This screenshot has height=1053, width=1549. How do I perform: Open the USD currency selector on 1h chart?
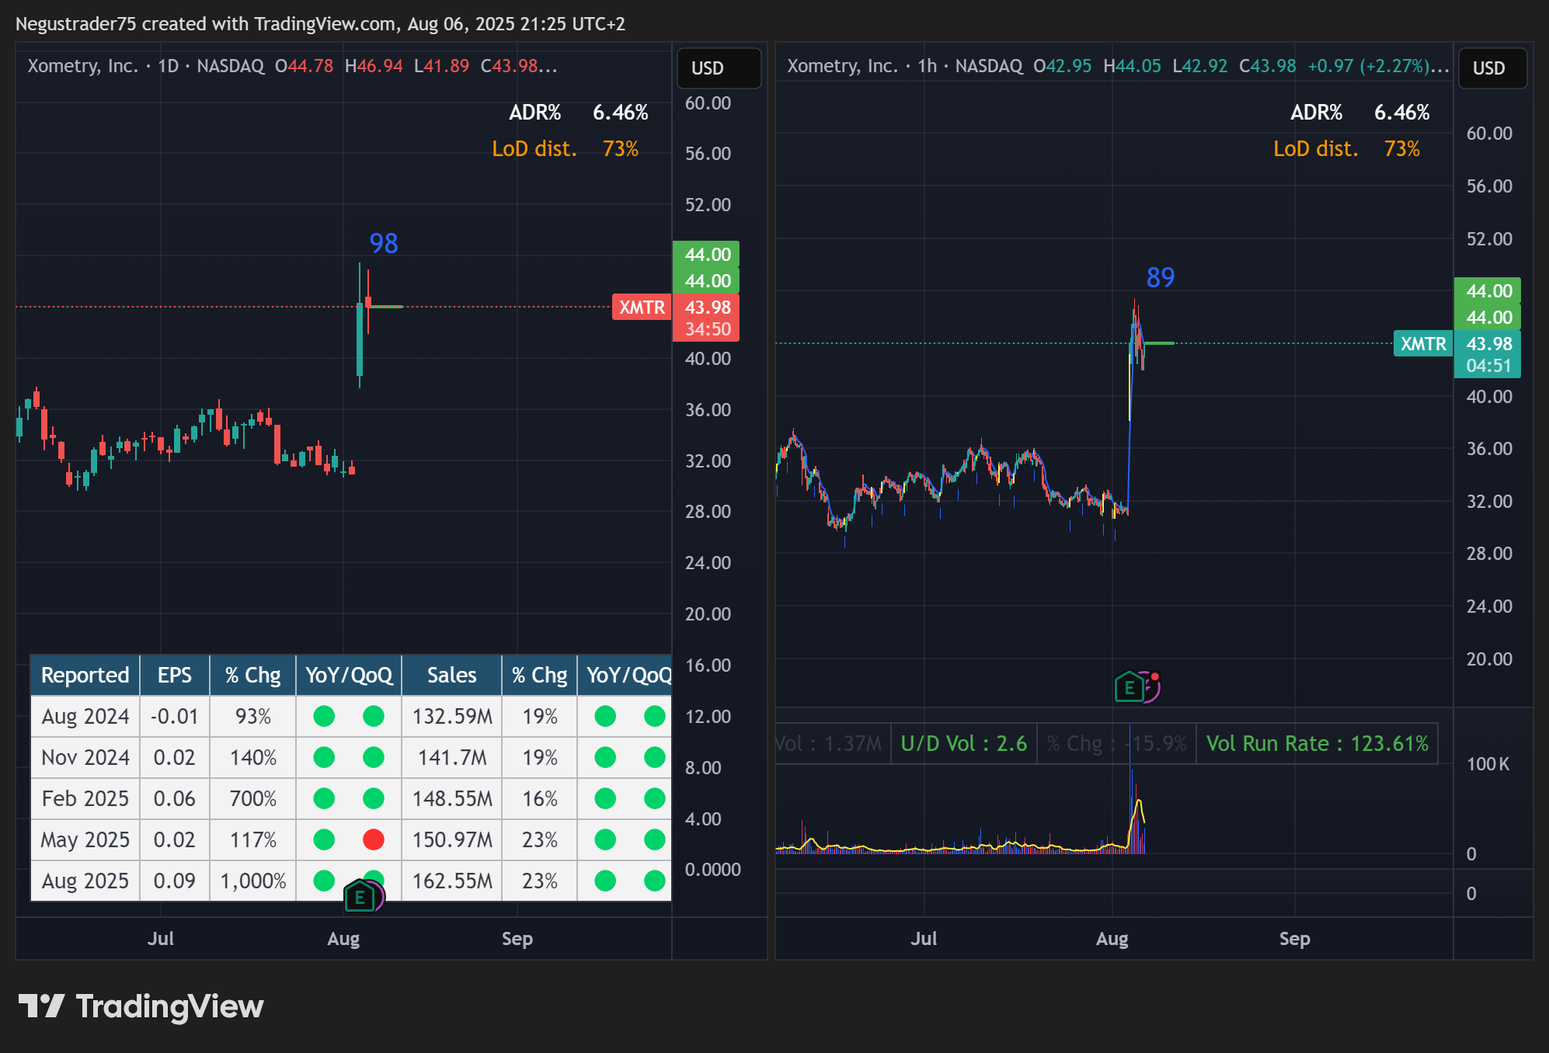click(1492, 68)
